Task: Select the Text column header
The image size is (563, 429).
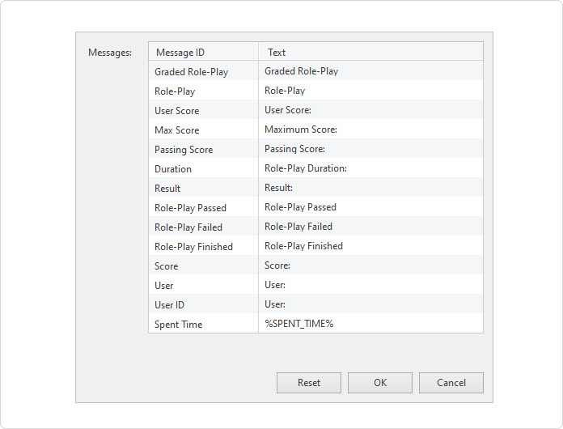Action: [x=370, y=52]
